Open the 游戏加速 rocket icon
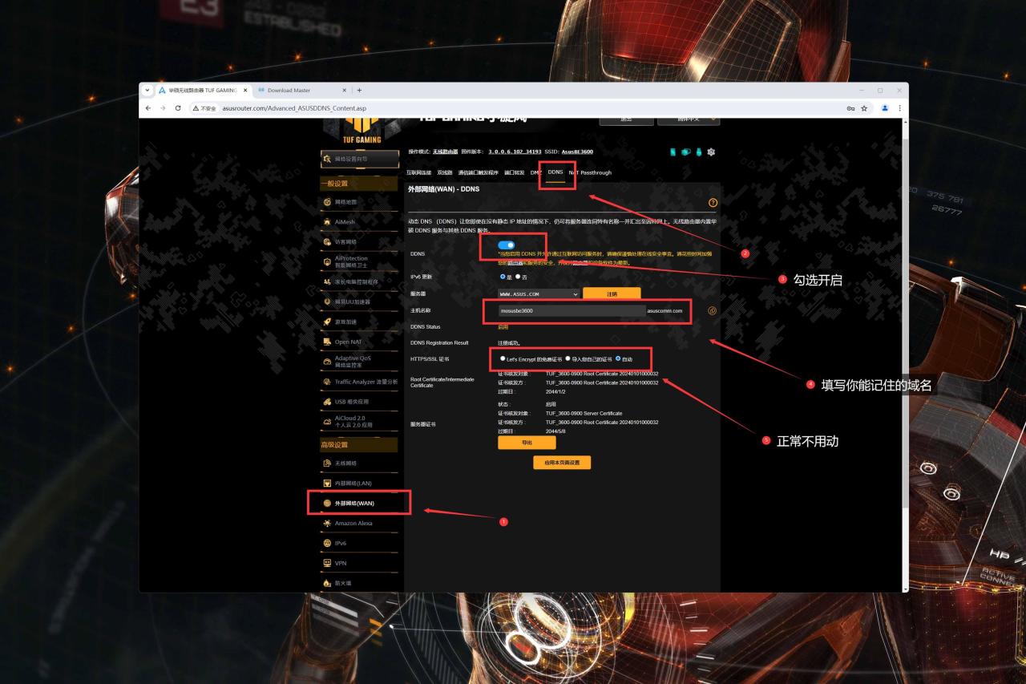 click(x=327, y=322)
